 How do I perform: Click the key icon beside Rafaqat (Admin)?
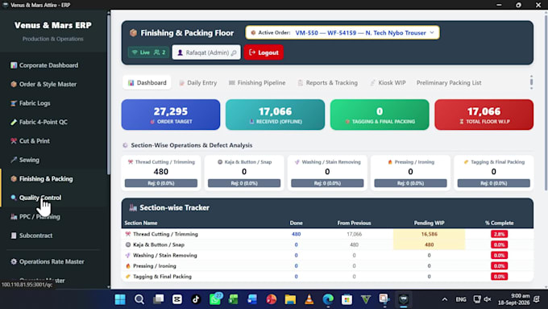click(x=234, y=52)
